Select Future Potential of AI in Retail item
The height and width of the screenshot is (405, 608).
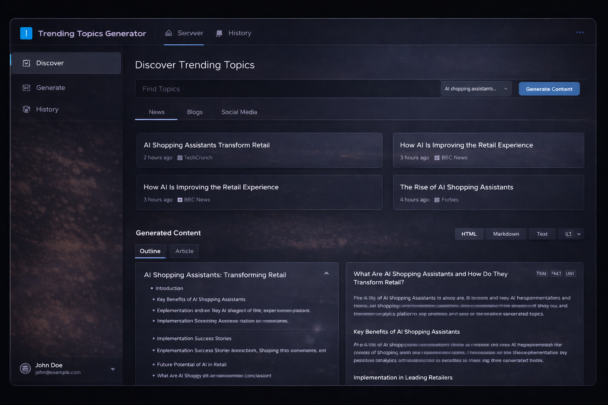(192, 365)
